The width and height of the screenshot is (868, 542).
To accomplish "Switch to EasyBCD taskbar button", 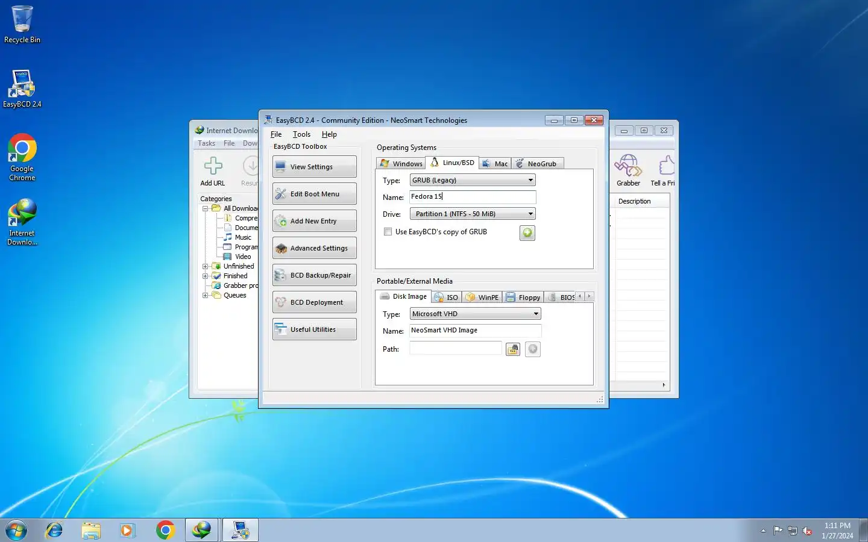I will point(241,530).
